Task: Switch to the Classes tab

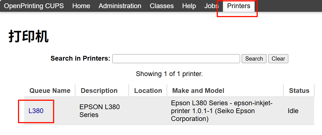Action: tap(162, 6)
